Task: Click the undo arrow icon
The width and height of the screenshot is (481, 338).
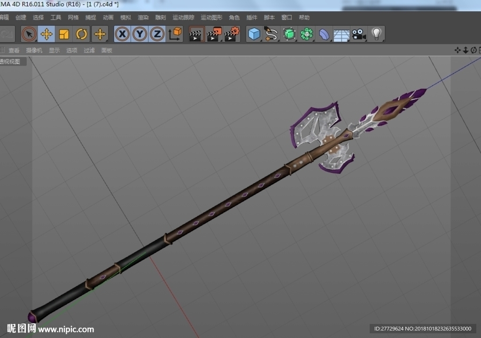Action: pos(7,34)
